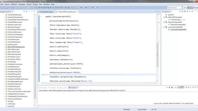Select CambioEstado.java in Package Explorer
This screenshot has height=111, width=198.
(x=15, y=15)
